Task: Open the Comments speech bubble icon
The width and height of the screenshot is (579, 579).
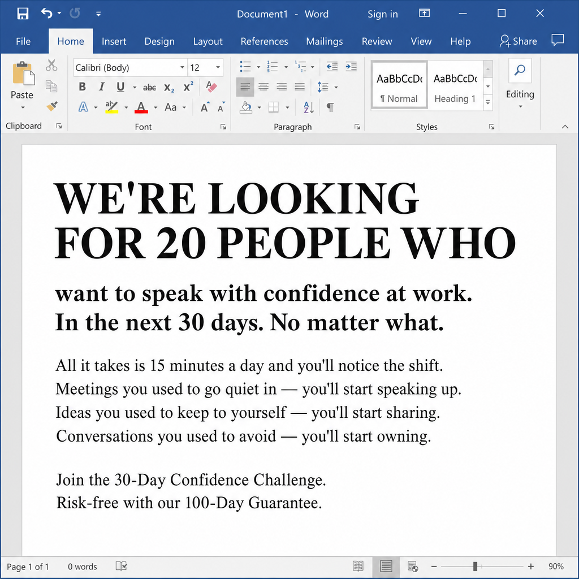Action: [558, 40]
